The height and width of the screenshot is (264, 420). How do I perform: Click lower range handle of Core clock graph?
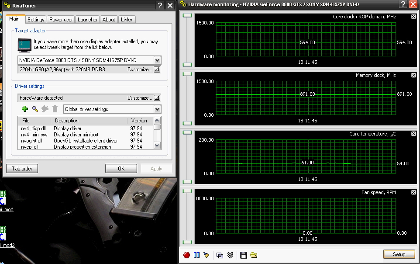pyautogui.click(x=187, y=65)
